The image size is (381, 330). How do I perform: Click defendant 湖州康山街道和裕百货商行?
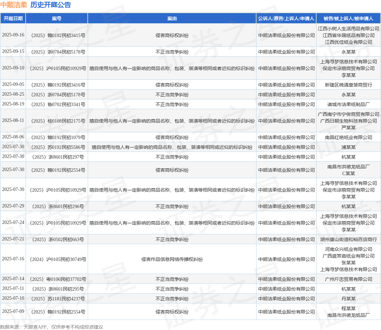(x=349, y=239)
